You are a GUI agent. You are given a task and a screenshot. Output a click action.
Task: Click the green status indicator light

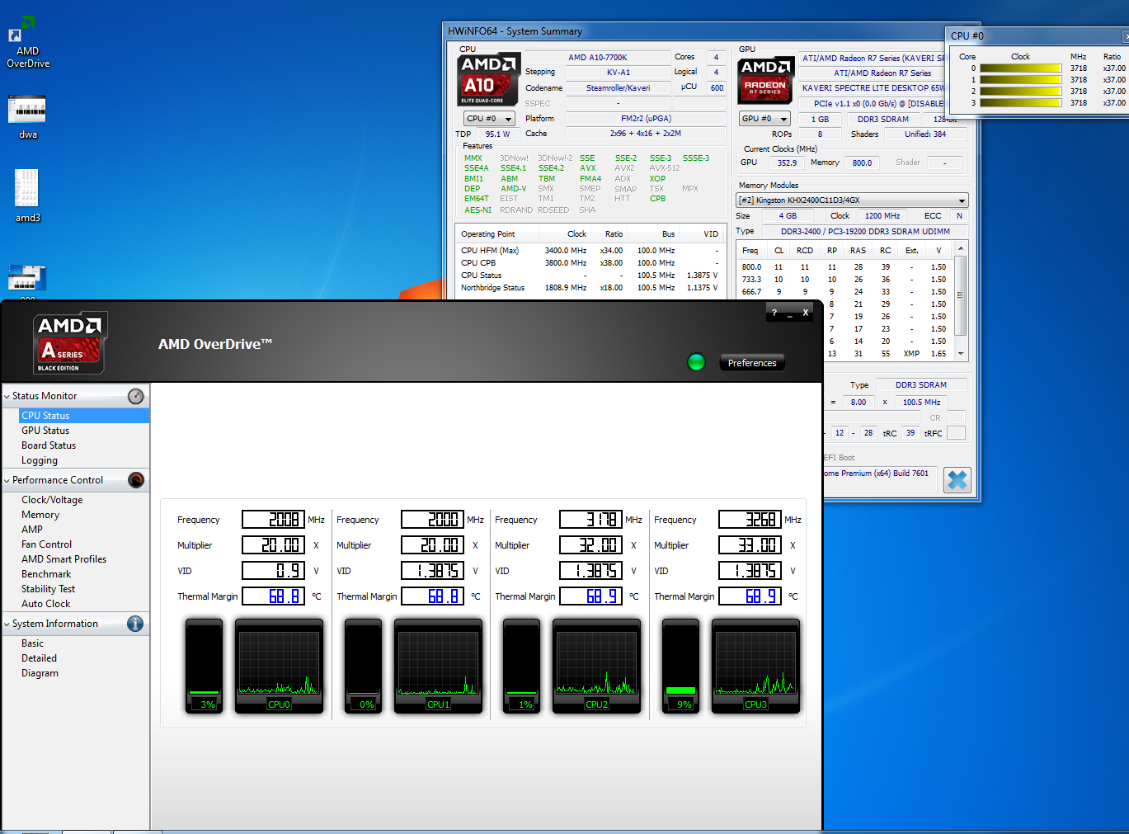click(696, 362)
